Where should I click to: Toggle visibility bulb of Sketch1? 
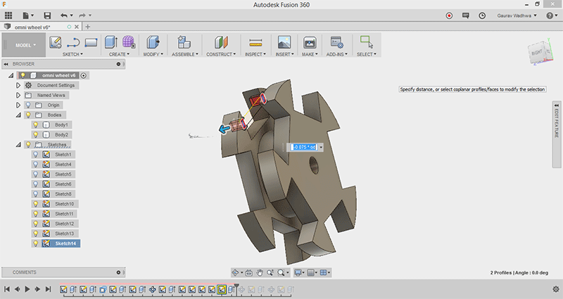pos(36,154)
